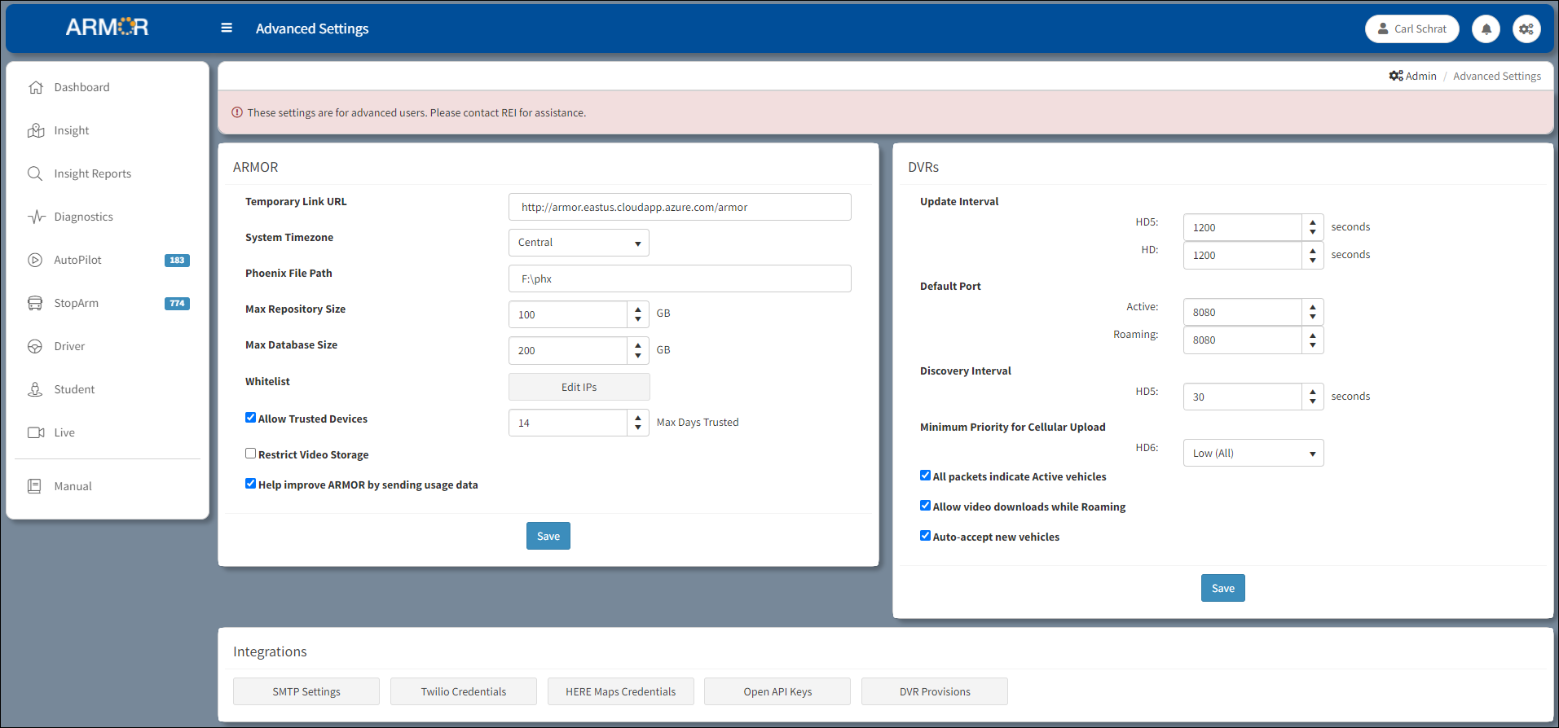Decrease HD update interval stepper
The image size is (1559, 728).
click(1313, 261)
